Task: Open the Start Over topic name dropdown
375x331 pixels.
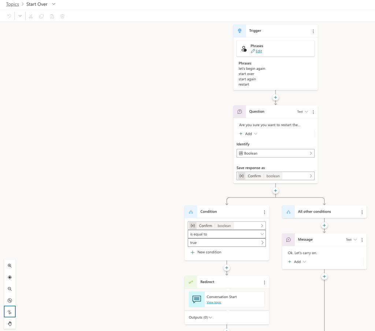Action: point(54,4)
